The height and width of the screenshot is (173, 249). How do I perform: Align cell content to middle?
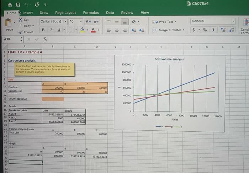pyautogui.click(x=117, y=22)
